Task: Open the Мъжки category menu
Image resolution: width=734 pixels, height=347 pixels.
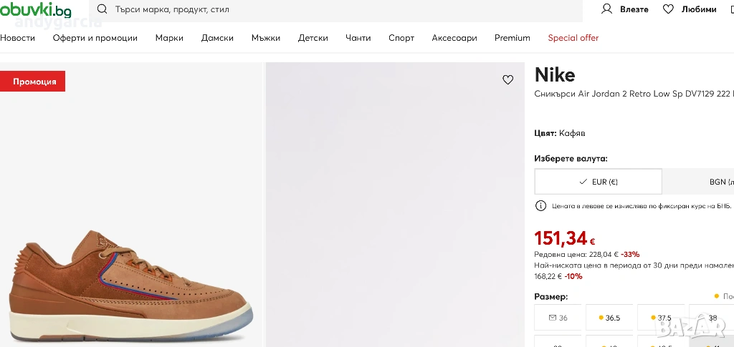Action: [266, 38]
